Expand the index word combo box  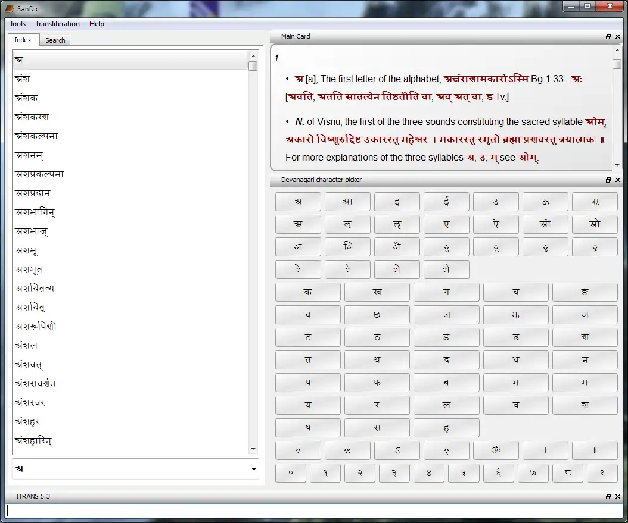[254, 469]
